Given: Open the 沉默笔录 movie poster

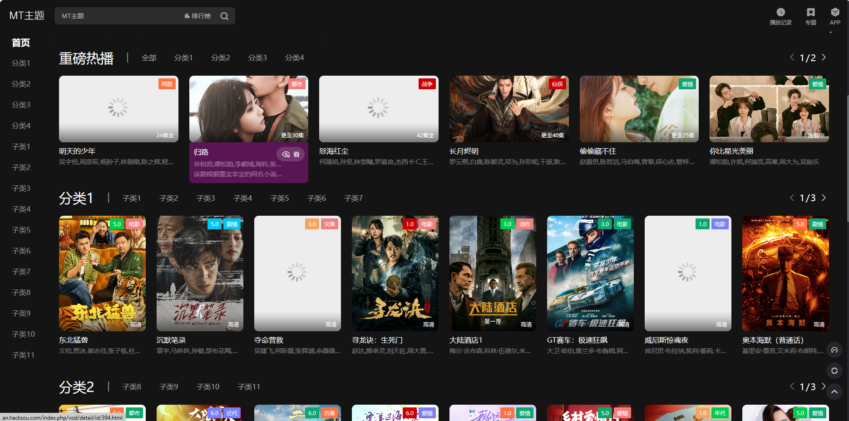Looking at the screenshot, I should (200, 273).
